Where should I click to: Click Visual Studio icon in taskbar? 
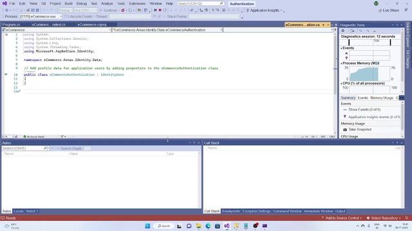pyautogui.click(x=227, y=226)
